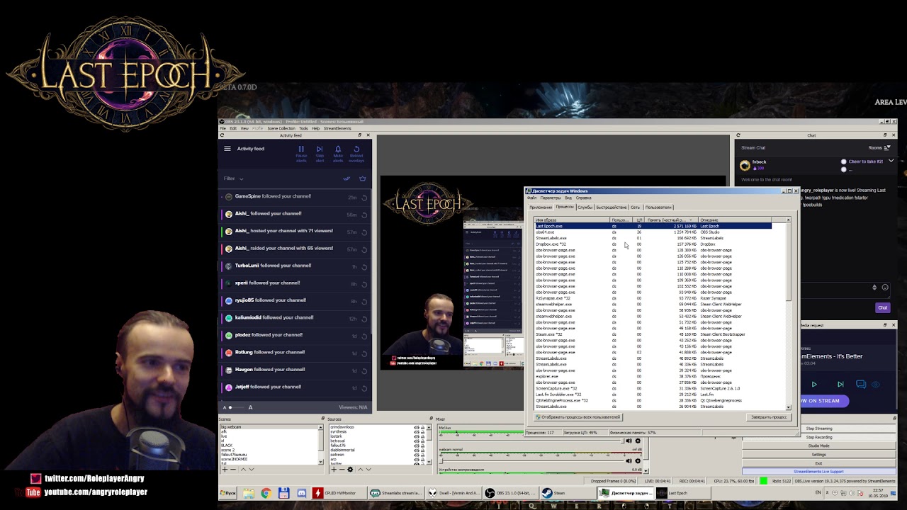Open the emoji picker in the chat box
The image size is (907, 510).
(885, 288)
